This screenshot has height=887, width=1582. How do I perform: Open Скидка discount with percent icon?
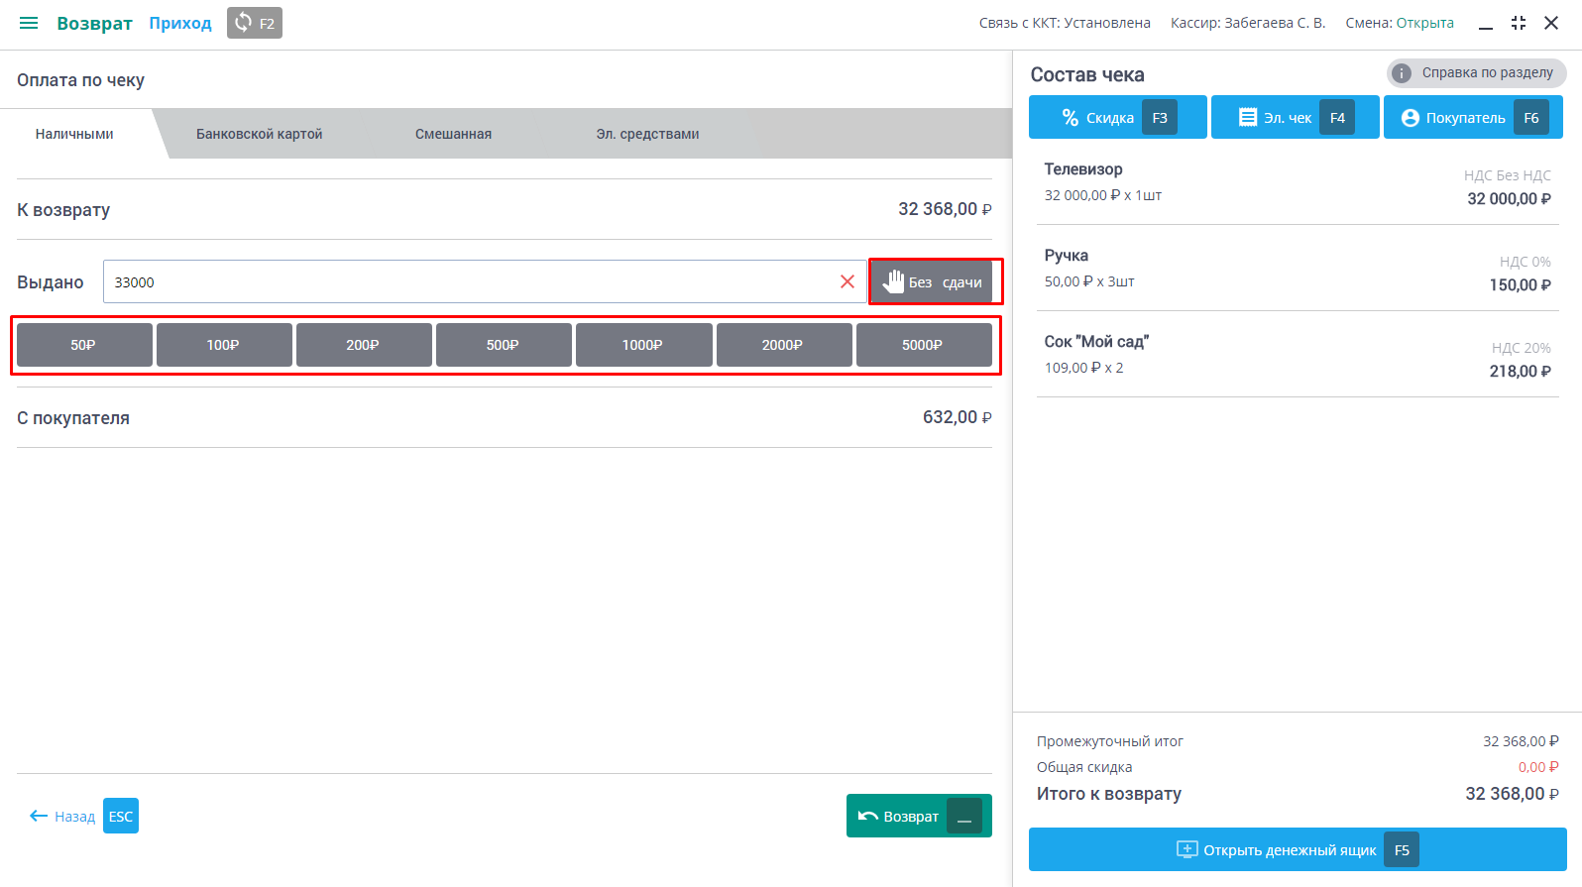(x=1117, y=117)
